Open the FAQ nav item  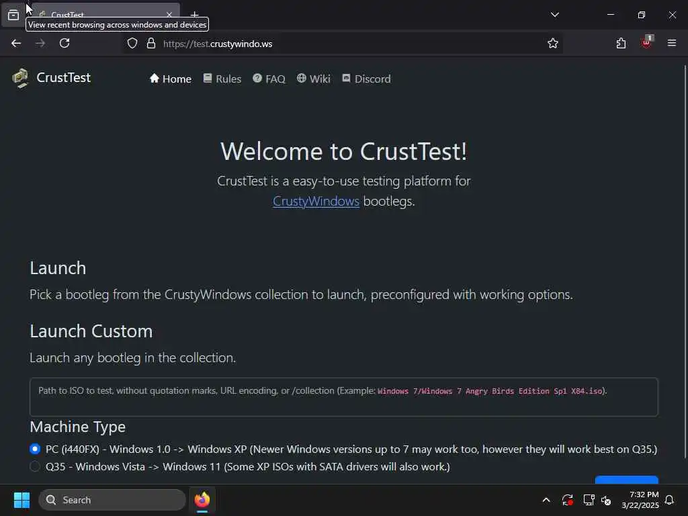pyautogui.click(x=269, y=79)
